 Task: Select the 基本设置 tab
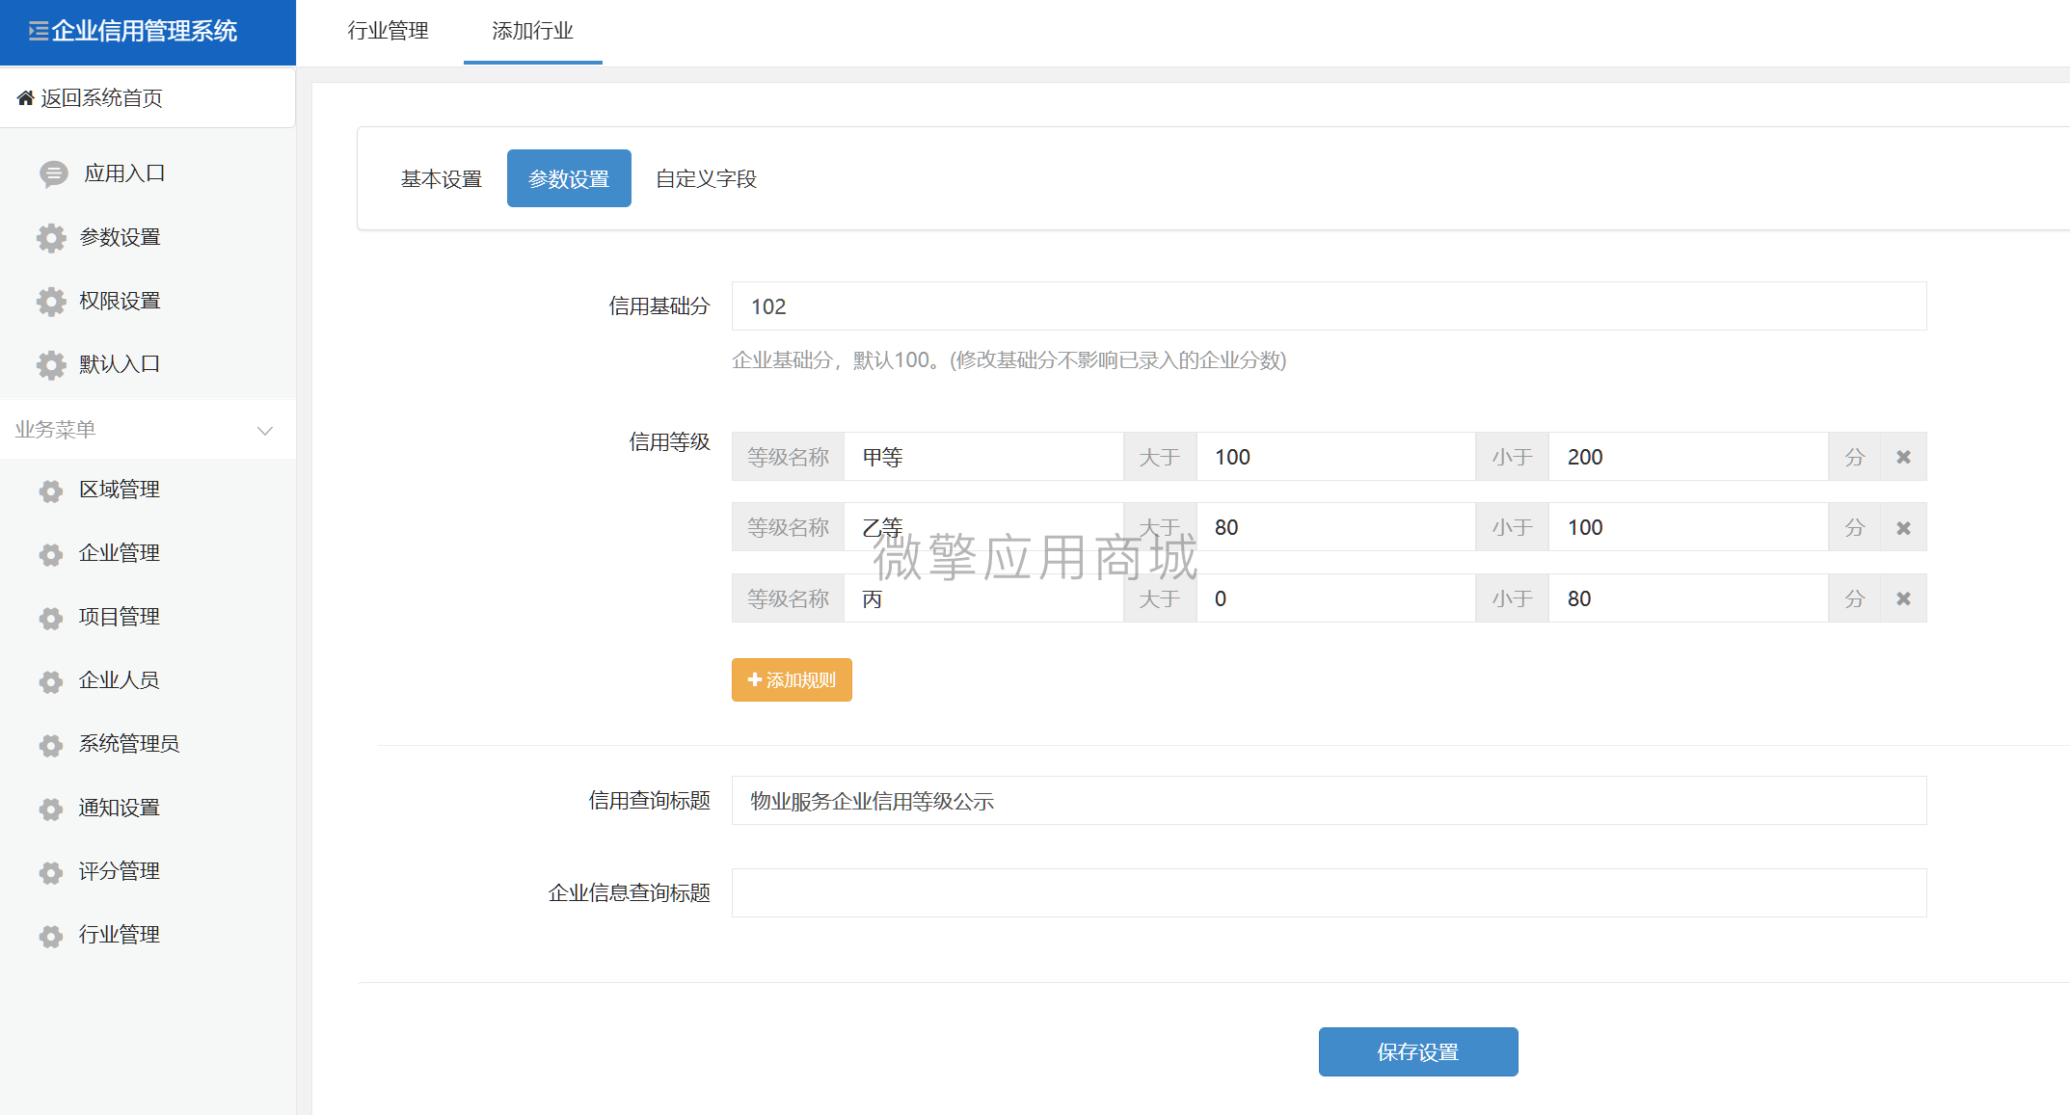(442, 178)
